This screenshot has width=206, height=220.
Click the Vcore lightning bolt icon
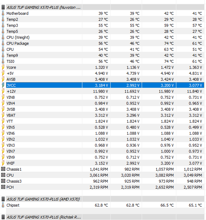[x=3, y=67]
